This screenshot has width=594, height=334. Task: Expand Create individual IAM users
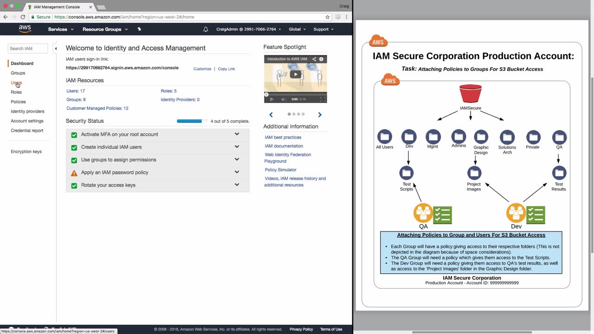237,147
